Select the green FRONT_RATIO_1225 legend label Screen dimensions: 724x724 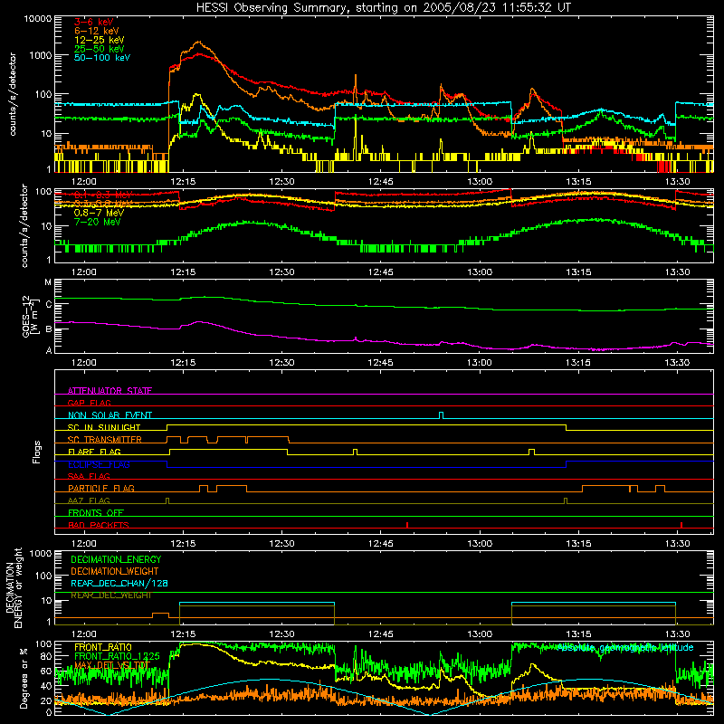pos(117,656)
